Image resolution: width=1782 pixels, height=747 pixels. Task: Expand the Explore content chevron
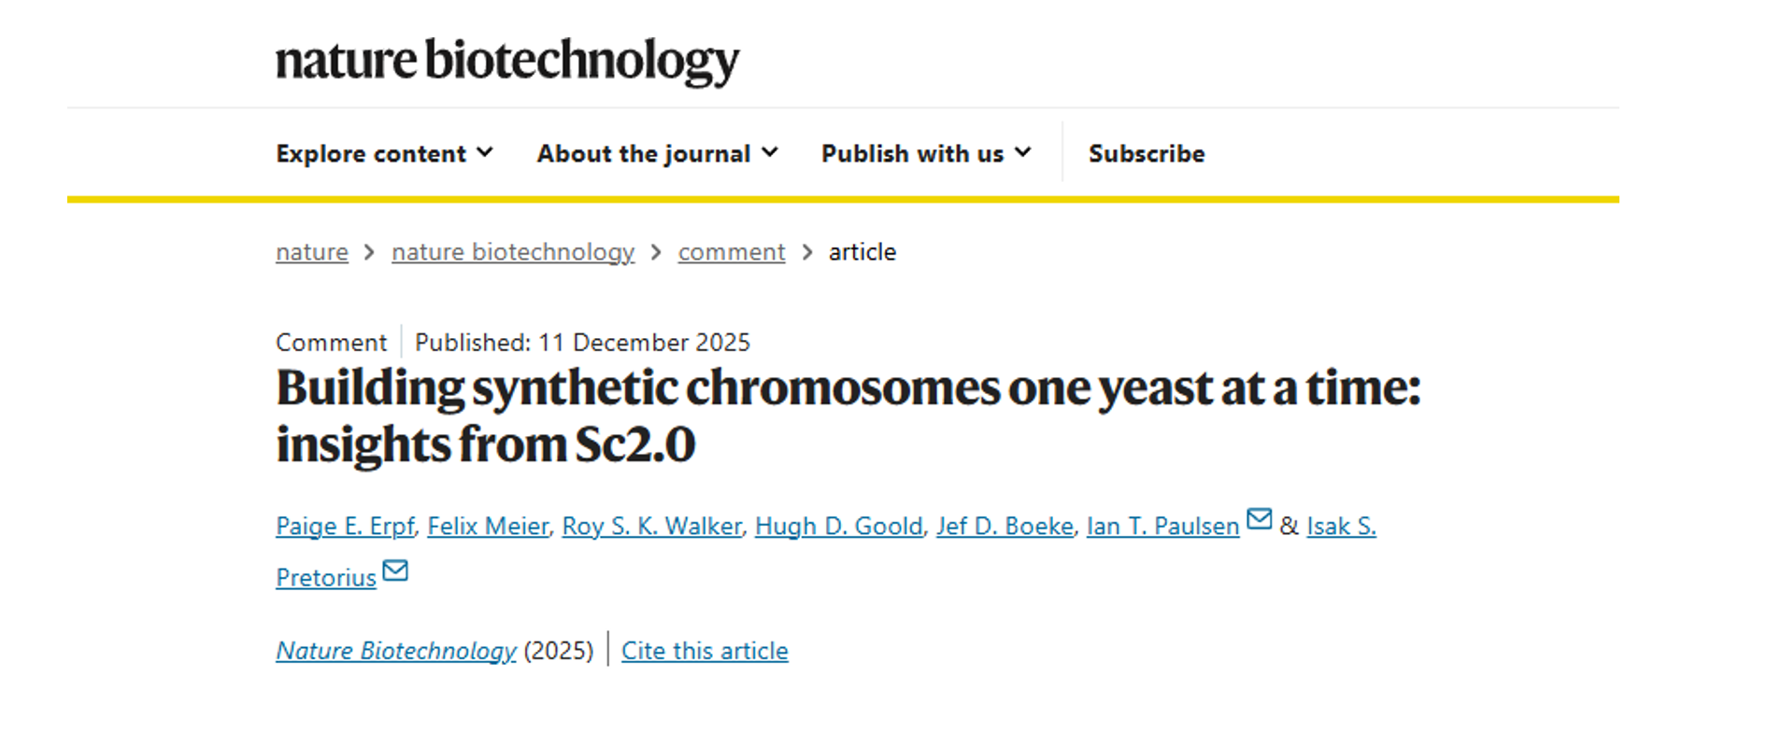tap(485, 152)
